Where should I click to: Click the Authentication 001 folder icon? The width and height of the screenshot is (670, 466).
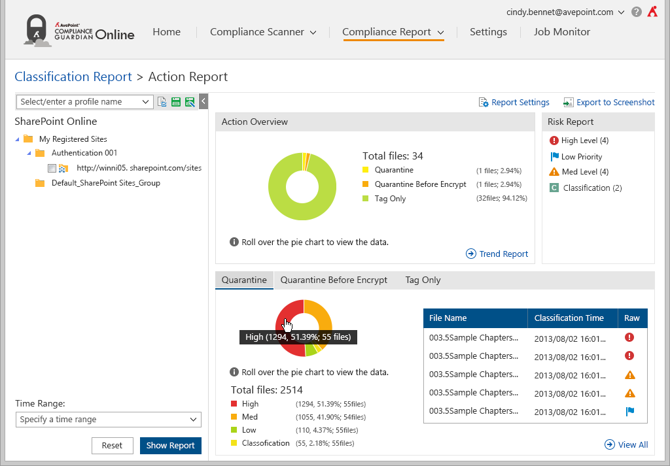pyautogui.click(x=40, y=153)
